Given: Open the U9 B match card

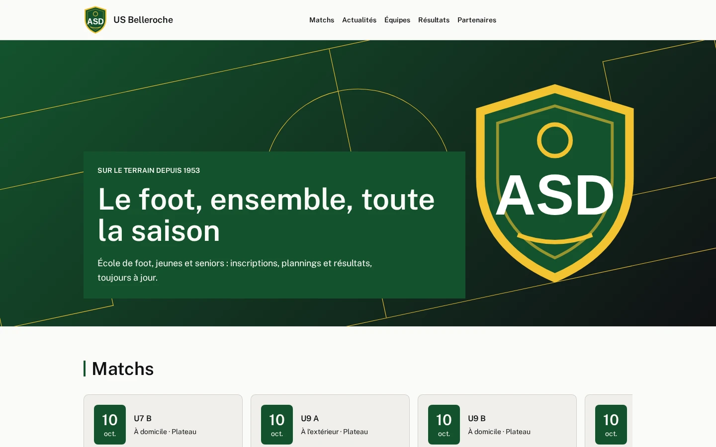Looking at the screenshot, I should click(x=497, y=421).
